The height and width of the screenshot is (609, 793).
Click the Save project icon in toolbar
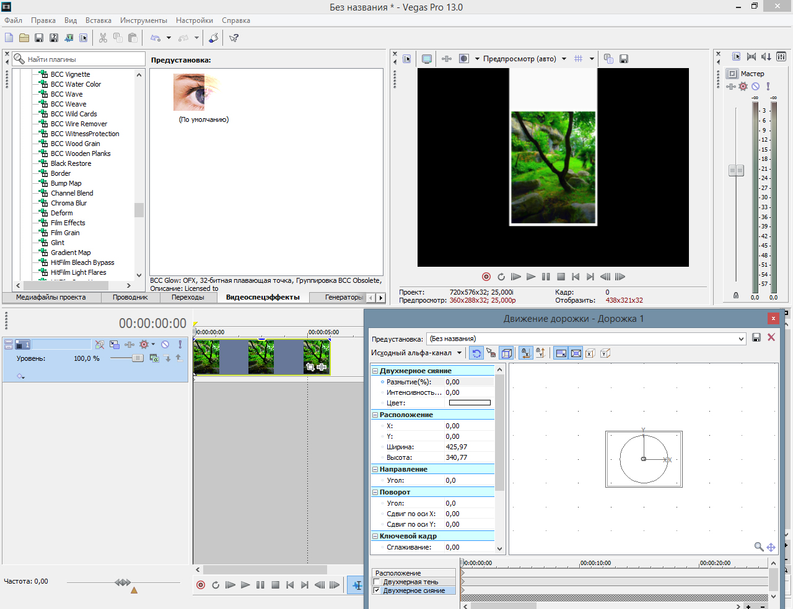[x=38, y=38]
